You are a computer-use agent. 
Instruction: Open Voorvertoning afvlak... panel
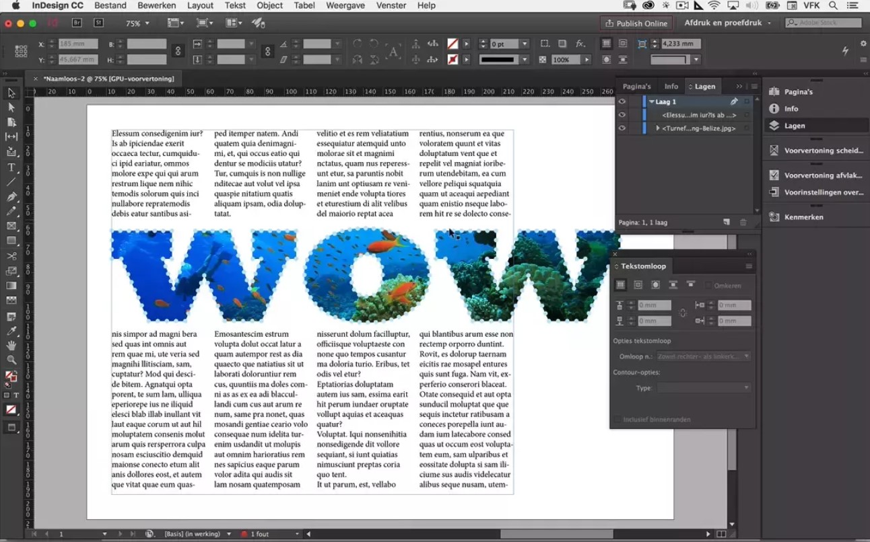[816, 175]
